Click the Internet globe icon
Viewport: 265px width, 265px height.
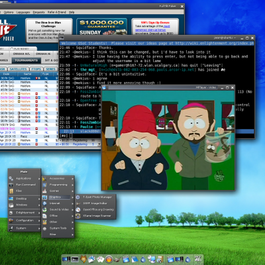tap(44, 203)
